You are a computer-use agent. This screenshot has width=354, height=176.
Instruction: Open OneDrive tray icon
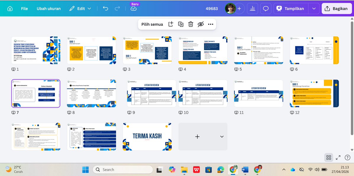(293, 170)
